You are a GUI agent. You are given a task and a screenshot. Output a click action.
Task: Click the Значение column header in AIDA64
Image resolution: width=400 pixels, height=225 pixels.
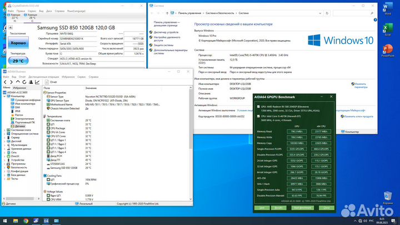(91, 88)
